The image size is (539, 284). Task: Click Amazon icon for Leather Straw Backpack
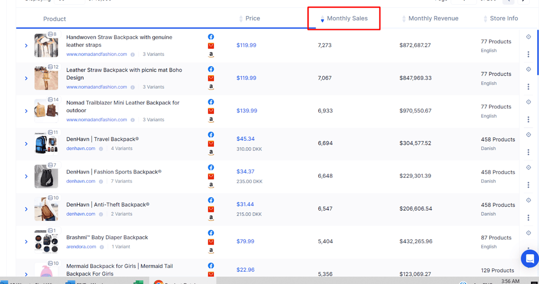[x=211, y=87]
